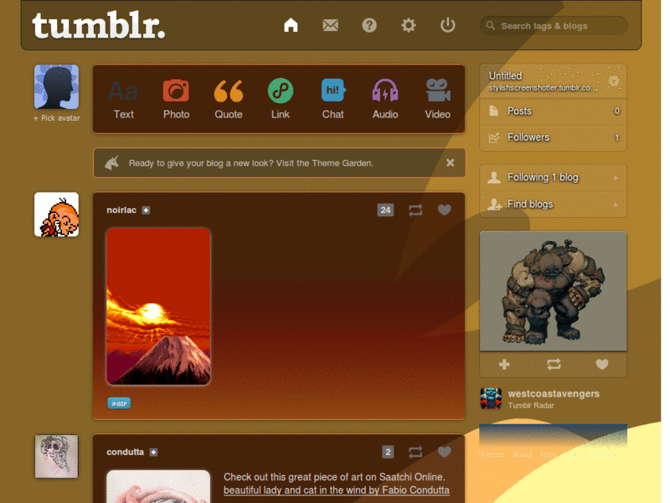This screenshot has height=503, width=670.
Task: Like the condutta post with the heart
Action: [x=445, y=452]
